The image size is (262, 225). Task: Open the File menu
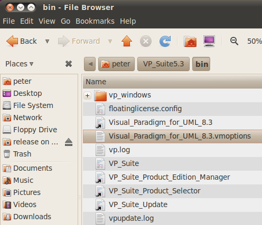click(9, 21)
